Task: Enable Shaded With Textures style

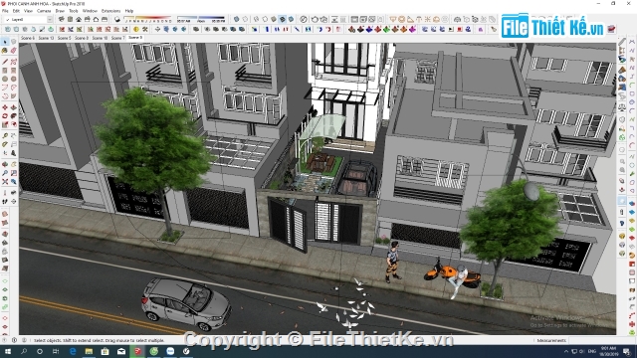Action: [x=283, y=19]
